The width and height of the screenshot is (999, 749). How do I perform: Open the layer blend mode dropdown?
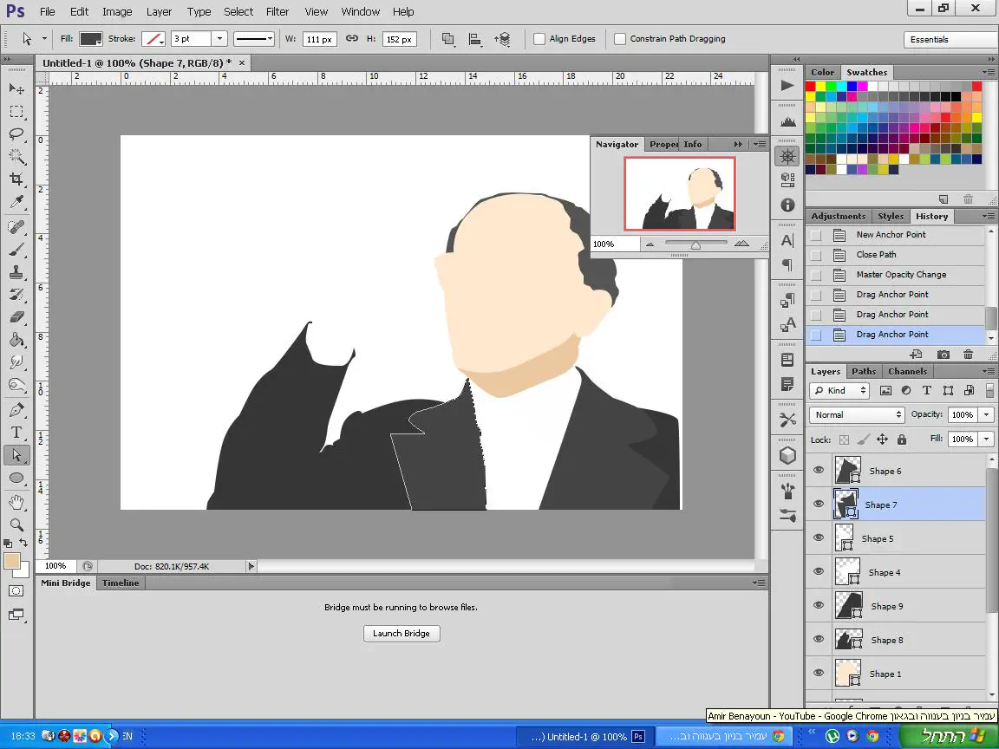[857, 415]
